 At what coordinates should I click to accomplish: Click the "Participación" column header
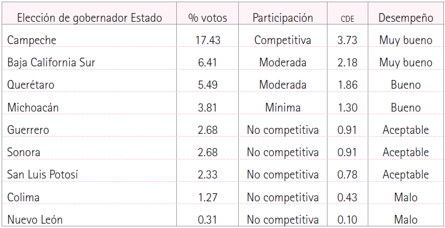(x=282, y=17)
